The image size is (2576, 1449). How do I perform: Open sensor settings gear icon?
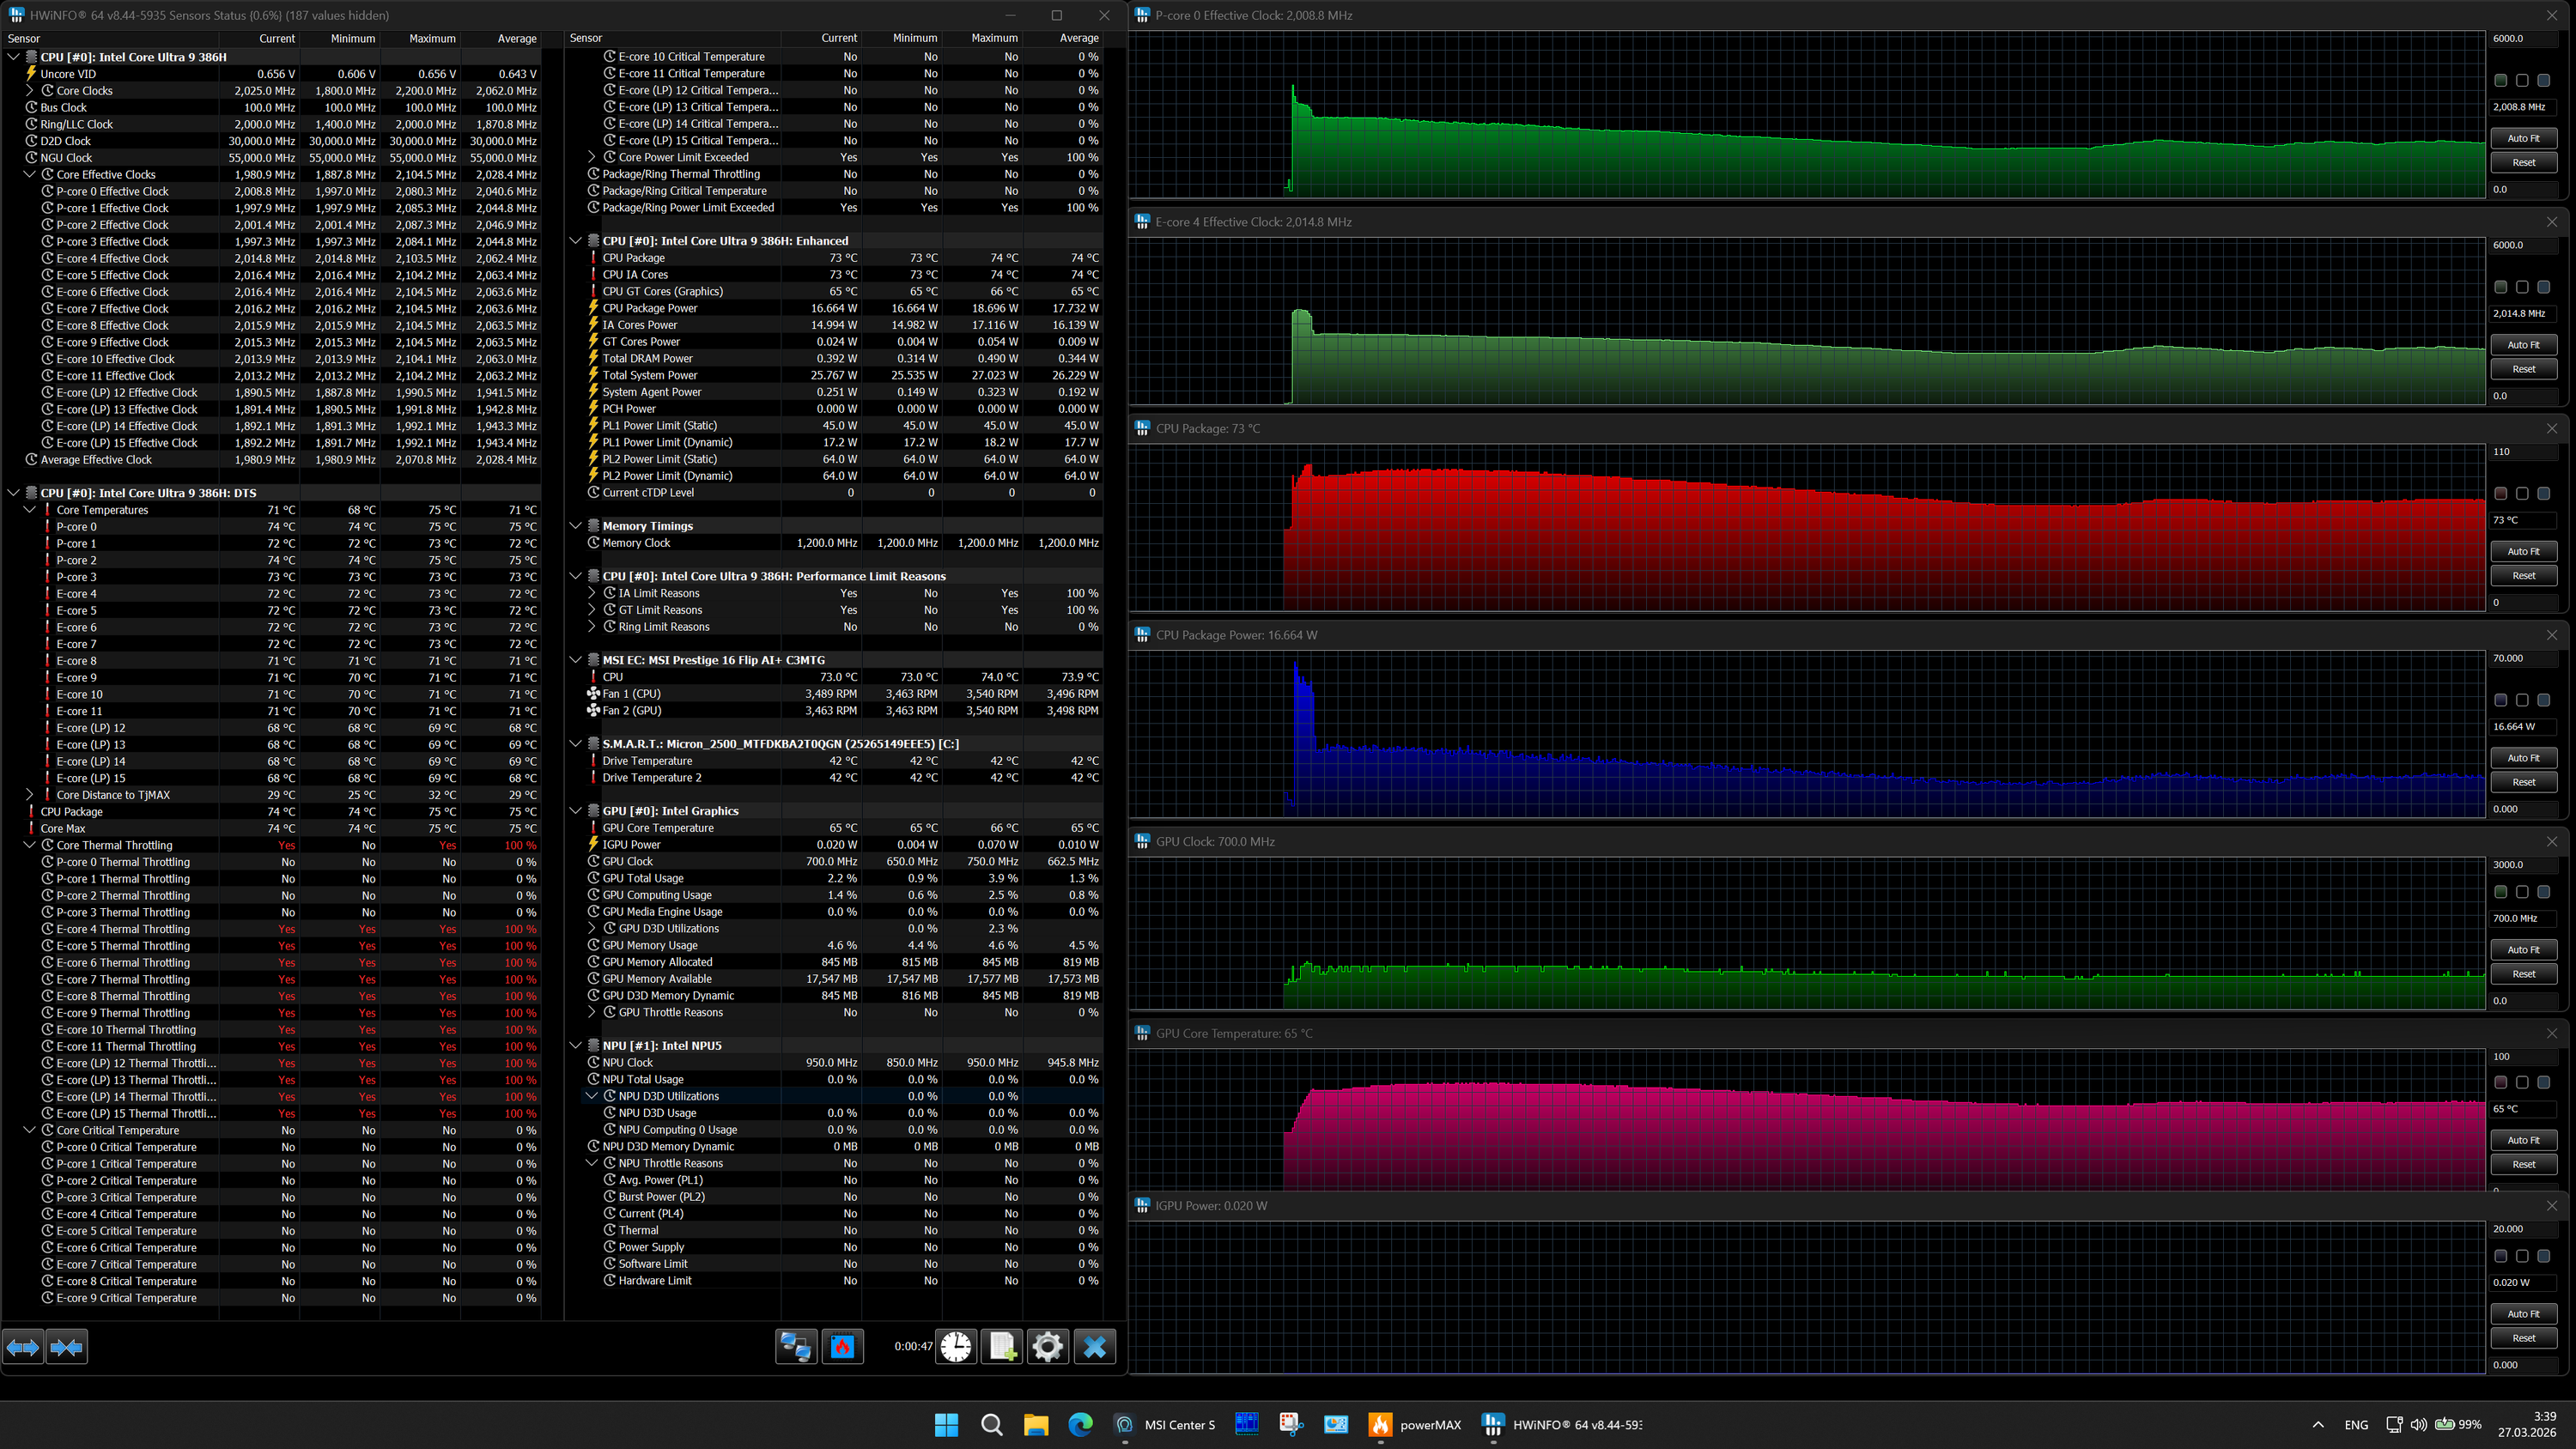coord(1047,1347)
